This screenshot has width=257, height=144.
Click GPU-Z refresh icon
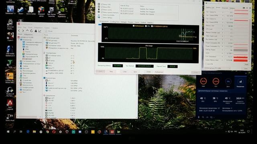pos(247,8)
